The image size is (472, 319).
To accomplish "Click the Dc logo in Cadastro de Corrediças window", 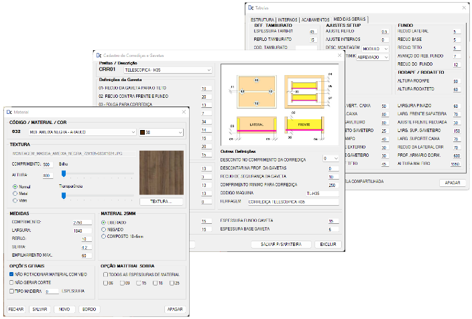I will click(99, 56).
